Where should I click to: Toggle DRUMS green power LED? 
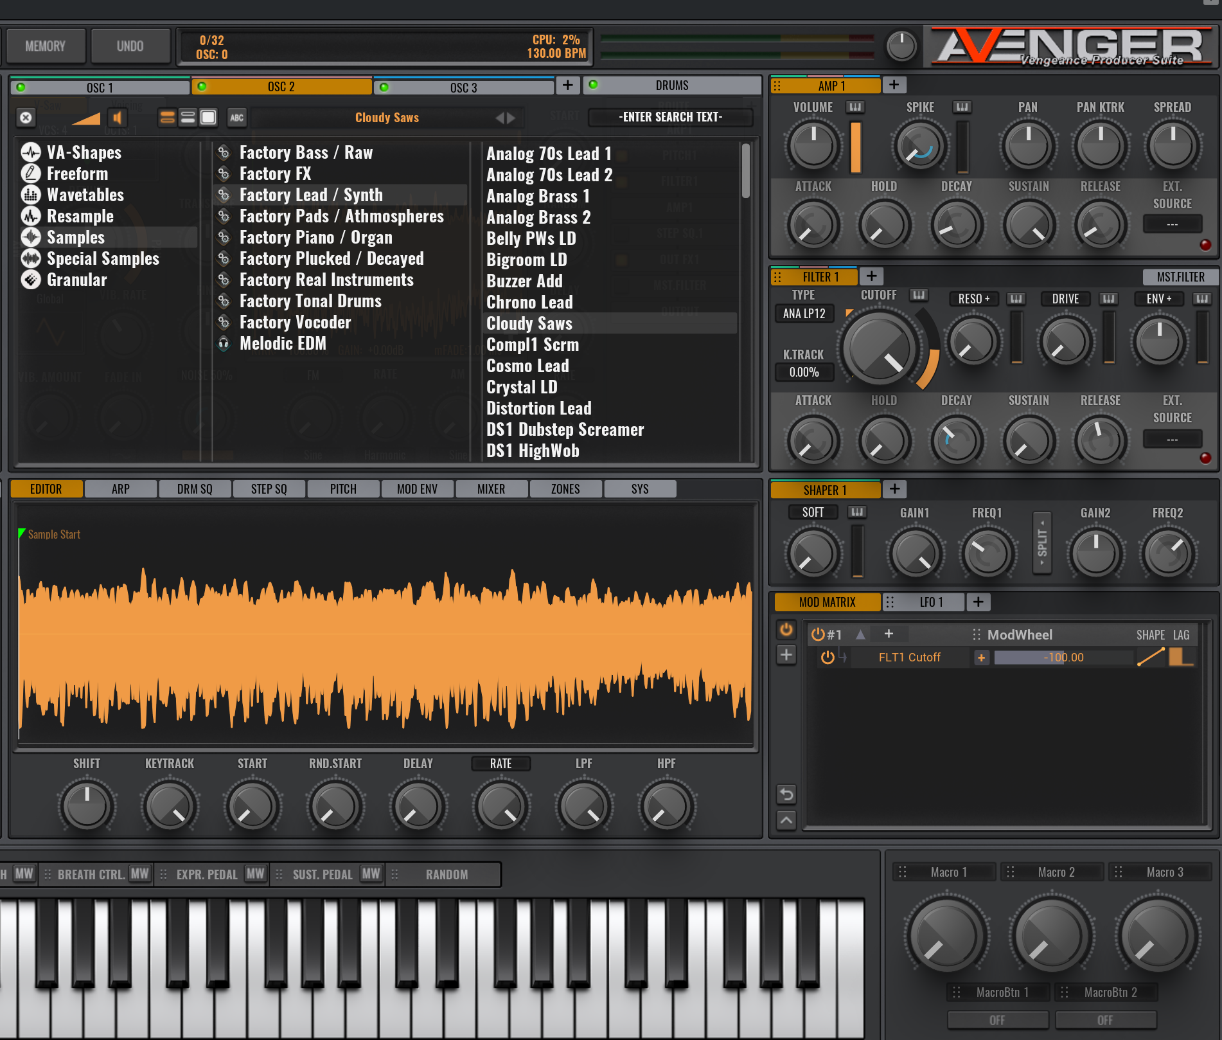click(x=593, y=85)
